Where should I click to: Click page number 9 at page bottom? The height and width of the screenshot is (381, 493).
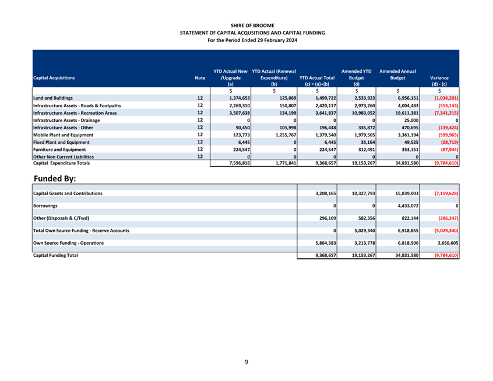click(x=246, y=362)
